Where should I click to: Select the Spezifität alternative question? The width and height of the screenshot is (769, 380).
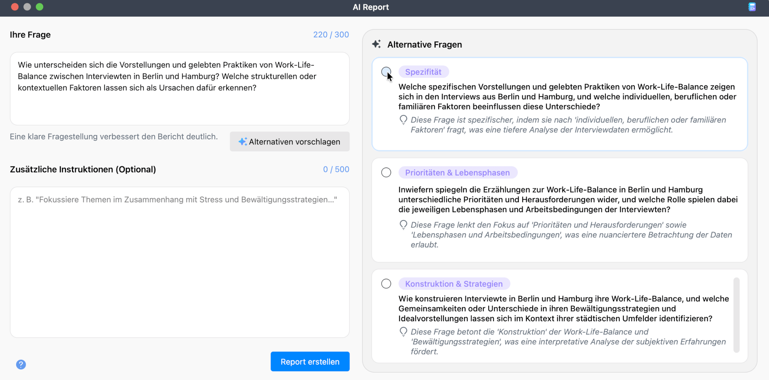pyautogui.click(x=386, y=72)
